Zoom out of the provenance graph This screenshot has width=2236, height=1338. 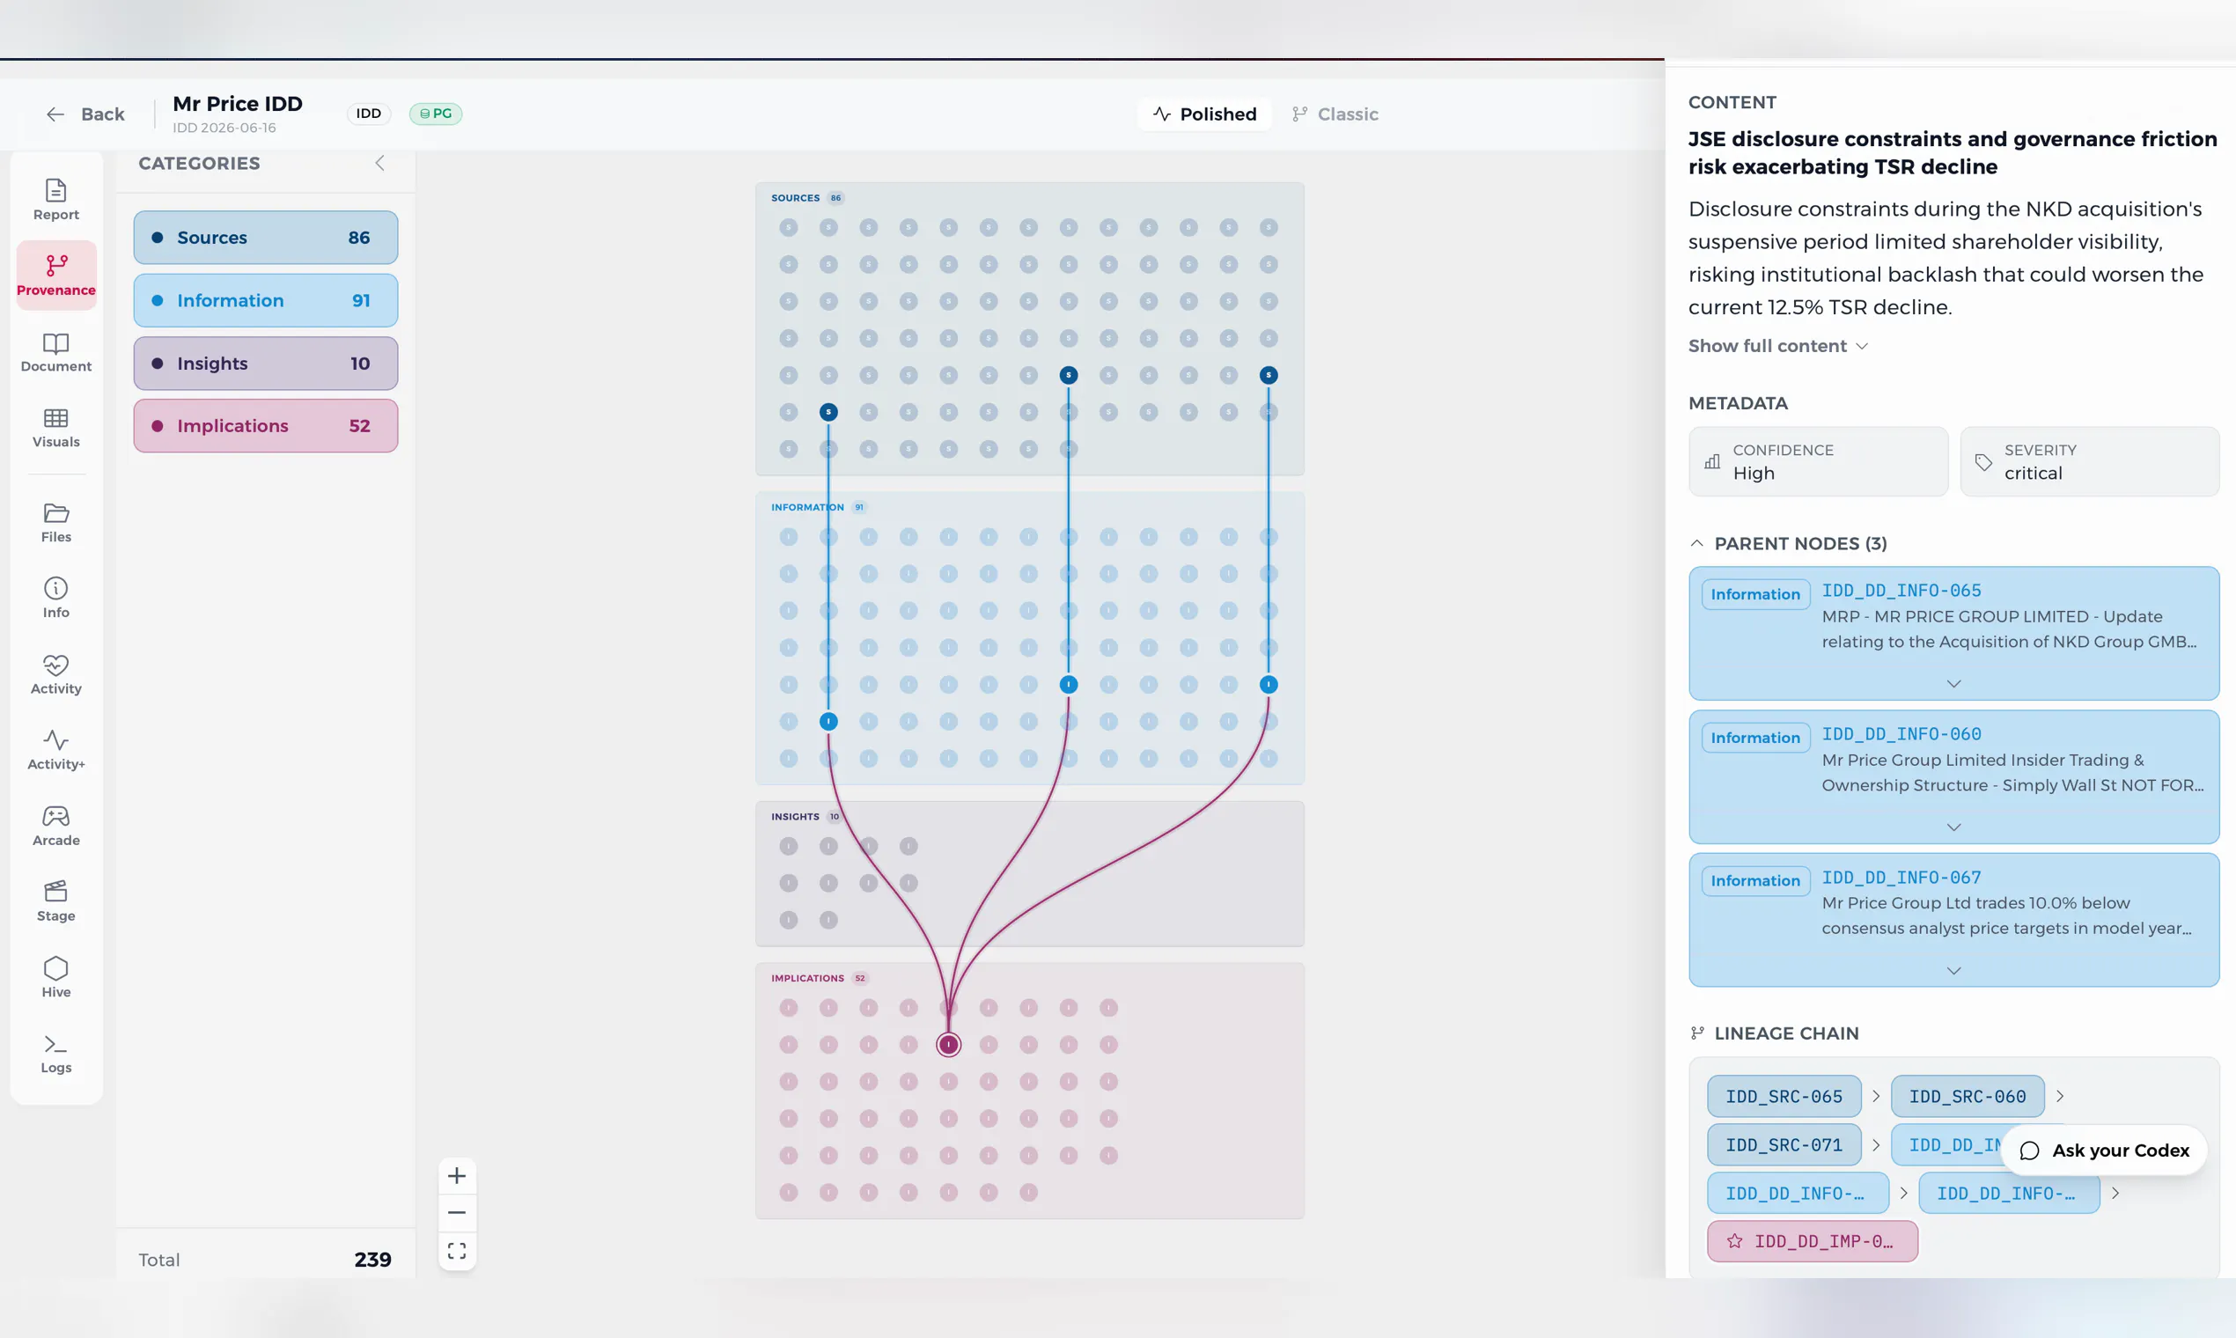click(x=457, y=1213)
